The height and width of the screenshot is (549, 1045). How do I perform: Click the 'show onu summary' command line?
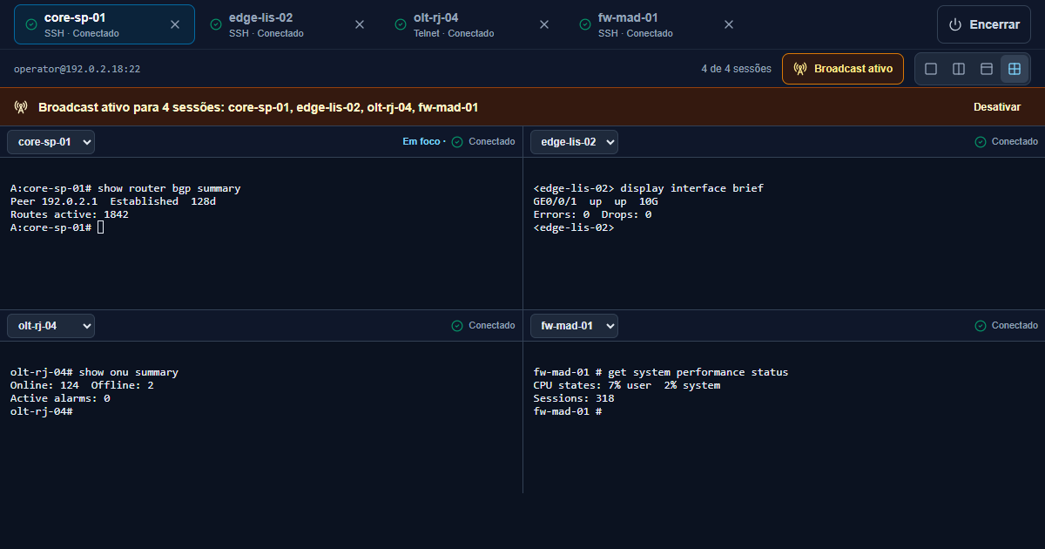tap(94, 372)
